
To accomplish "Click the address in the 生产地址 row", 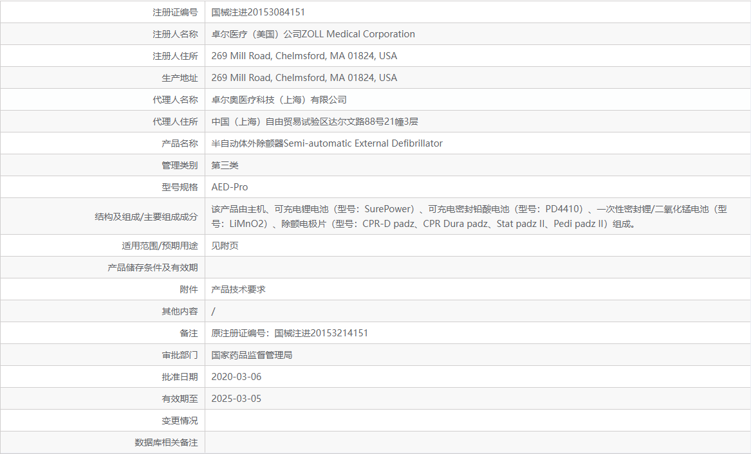I will (304, 78).
